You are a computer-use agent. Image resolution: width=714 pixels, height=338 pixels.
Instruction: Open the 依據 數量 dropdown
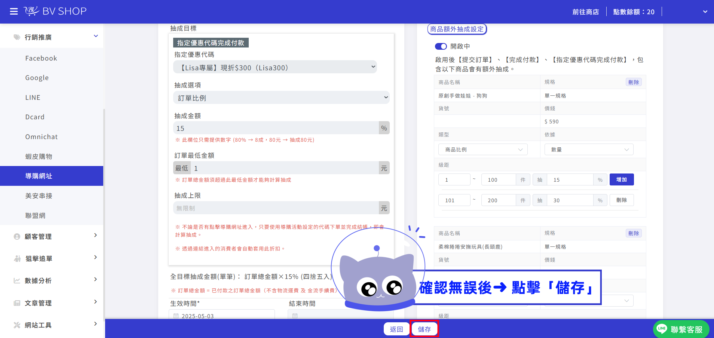589,150
